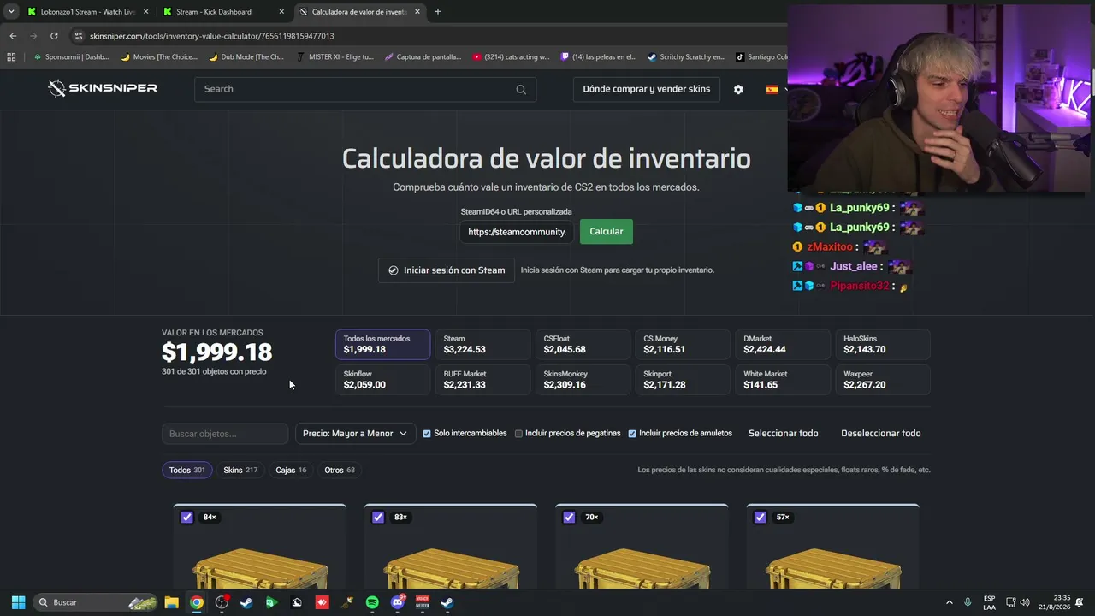This screenshot has width=1095, height=616.
Task: Select the CSFloat market price card
Action: coord(583,344)
